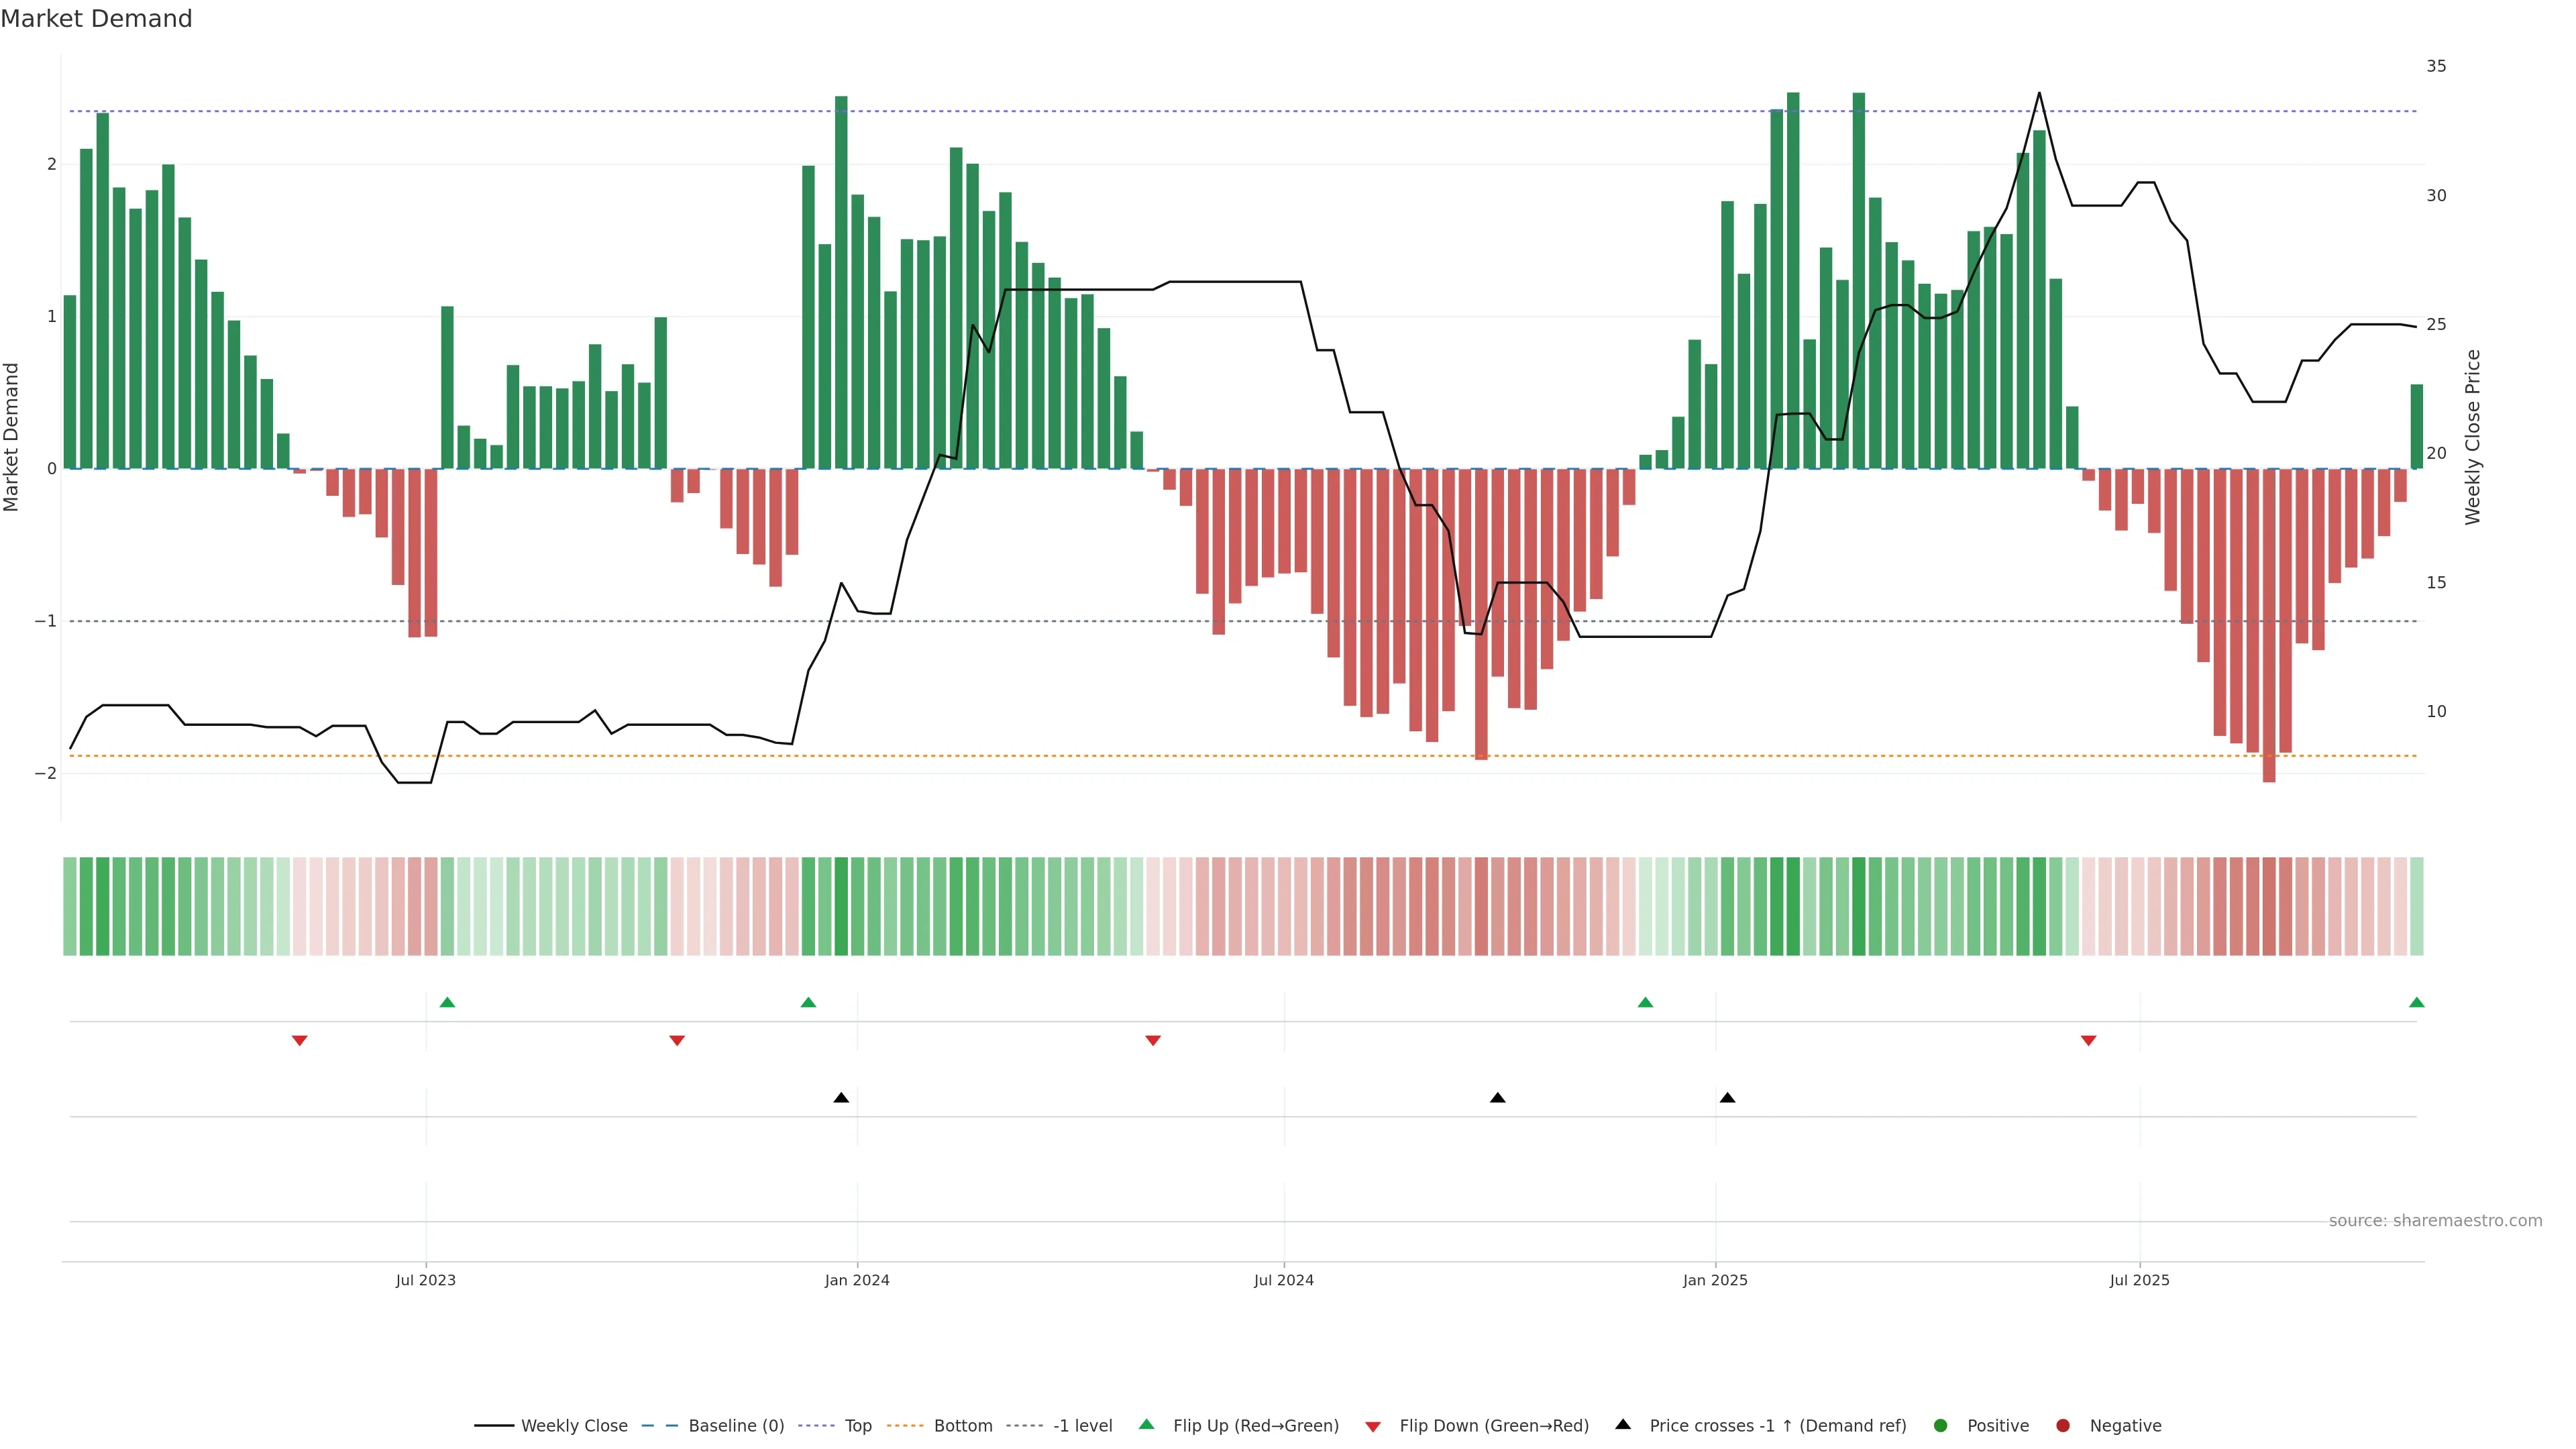Toggle the Top dotted line legend entry
2576x1449 pixels.
point(857,1425)
